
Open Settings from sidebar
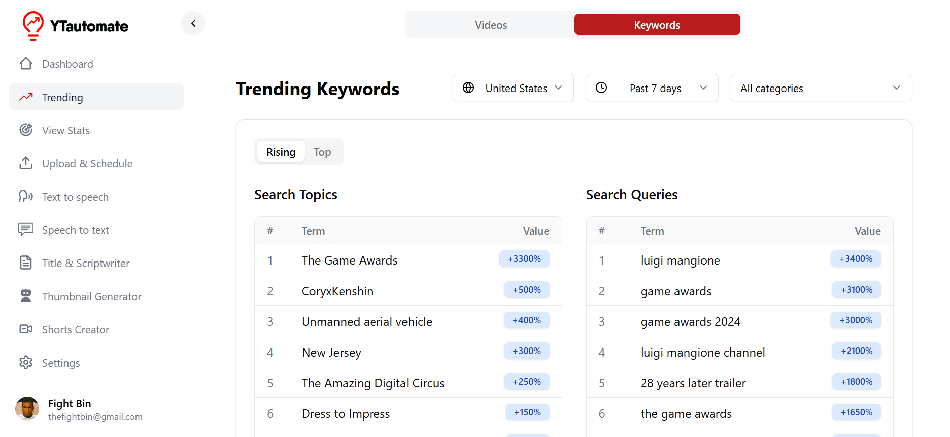coord(96,363)
